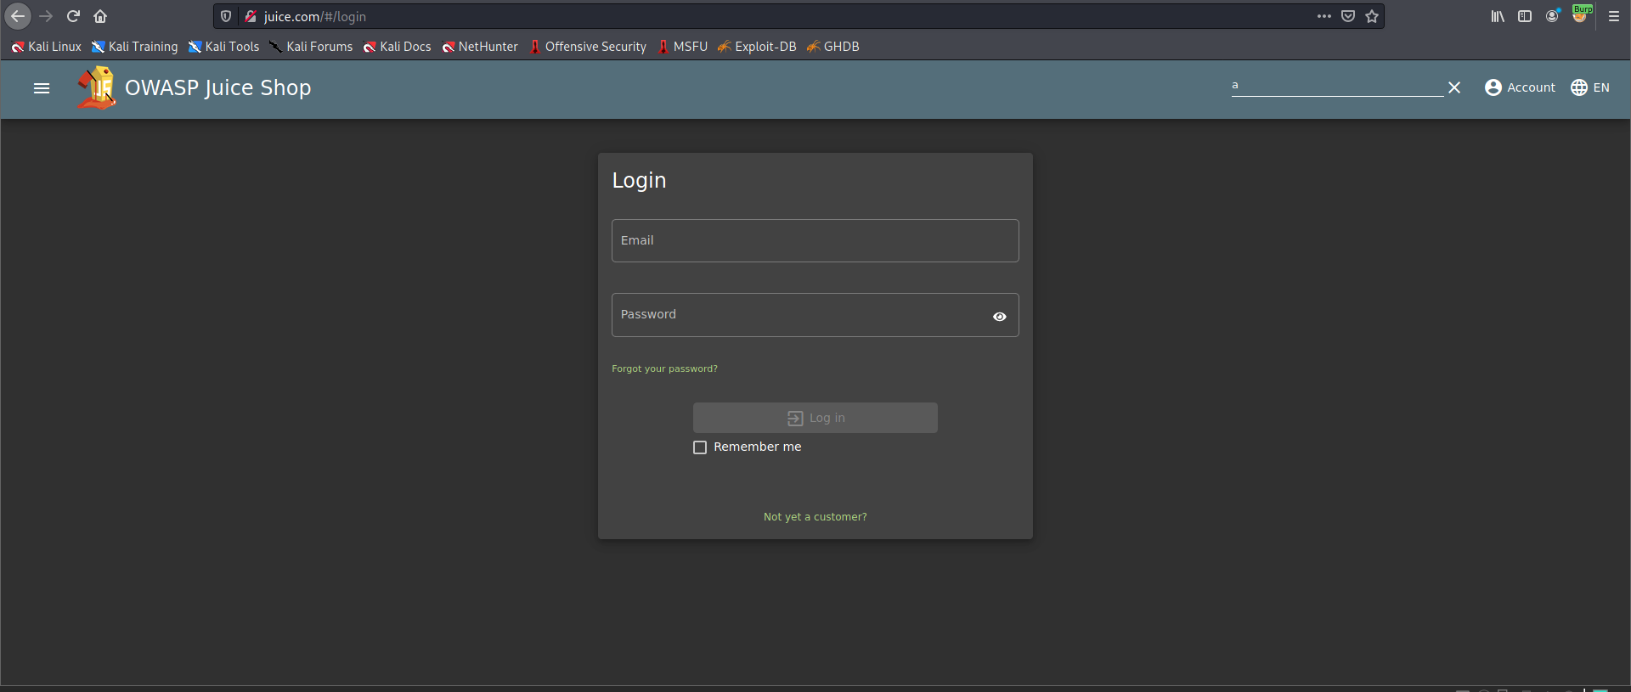Click the OWASP Juice Shop logo
Viewport: 1631px width, 692px height.
(x=96, y=87)
